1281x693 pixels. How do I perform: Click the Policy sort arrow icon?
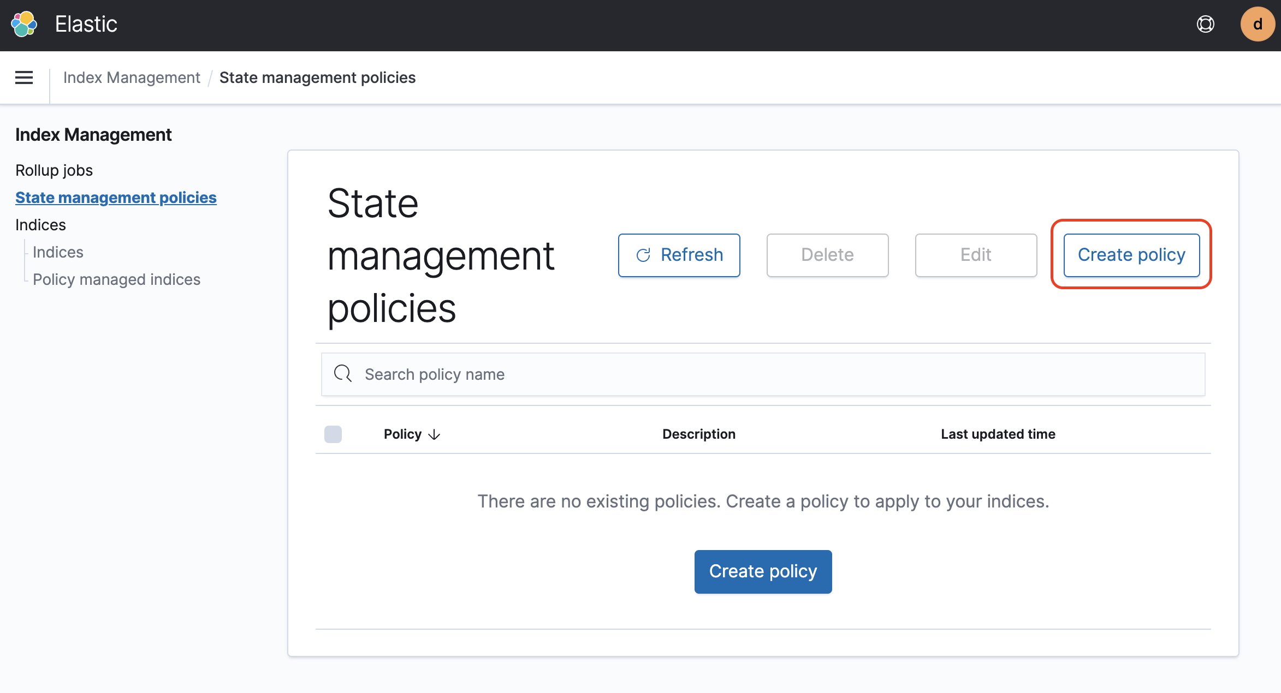click(434, 434)
